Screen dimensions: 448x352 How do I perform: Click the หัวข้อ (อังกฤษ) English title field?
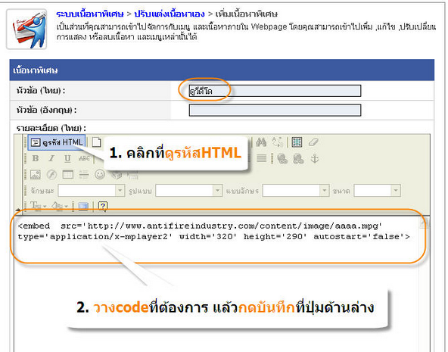tap(275, 111)
